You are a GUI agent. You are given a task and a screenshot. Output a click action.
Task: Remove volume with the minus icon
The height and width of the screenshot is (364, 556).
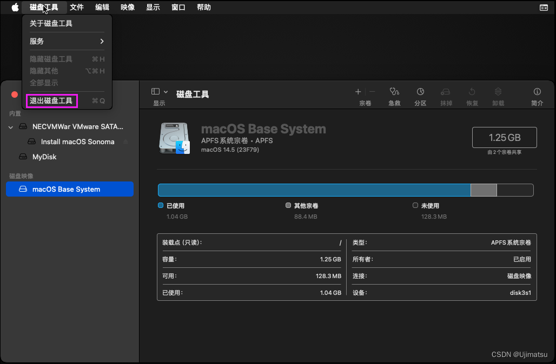[x=372, y=92]
